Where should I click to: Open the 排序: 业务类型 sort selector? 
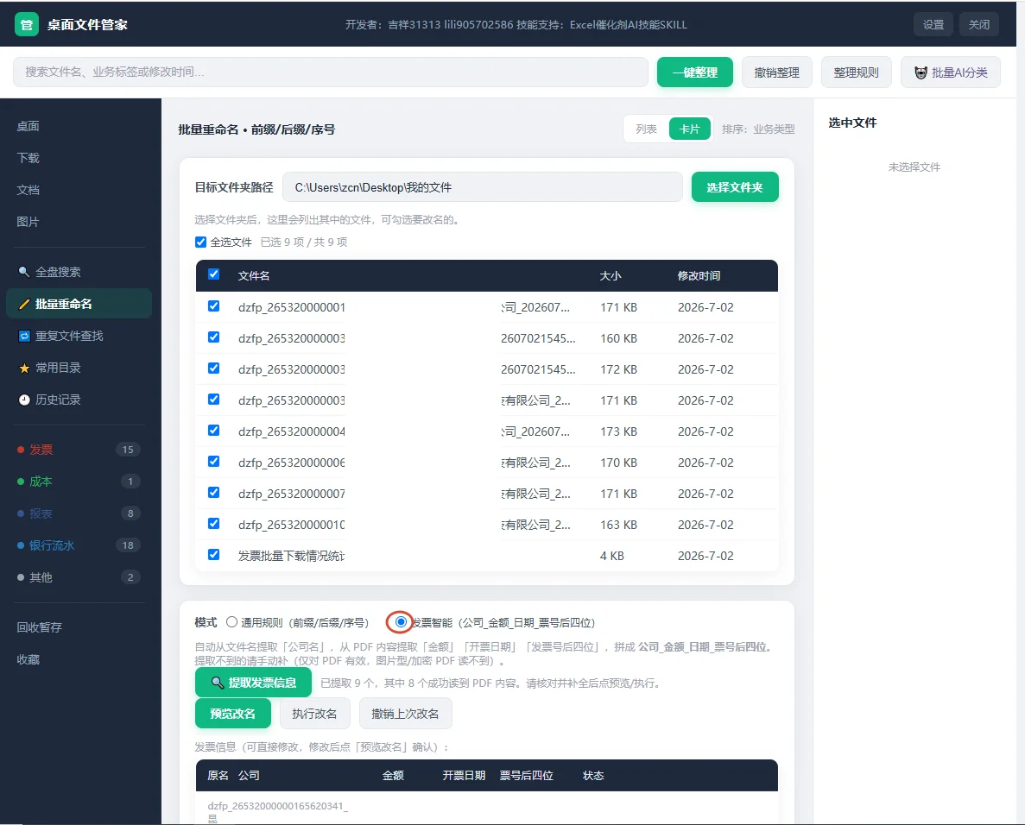point(758,129)
